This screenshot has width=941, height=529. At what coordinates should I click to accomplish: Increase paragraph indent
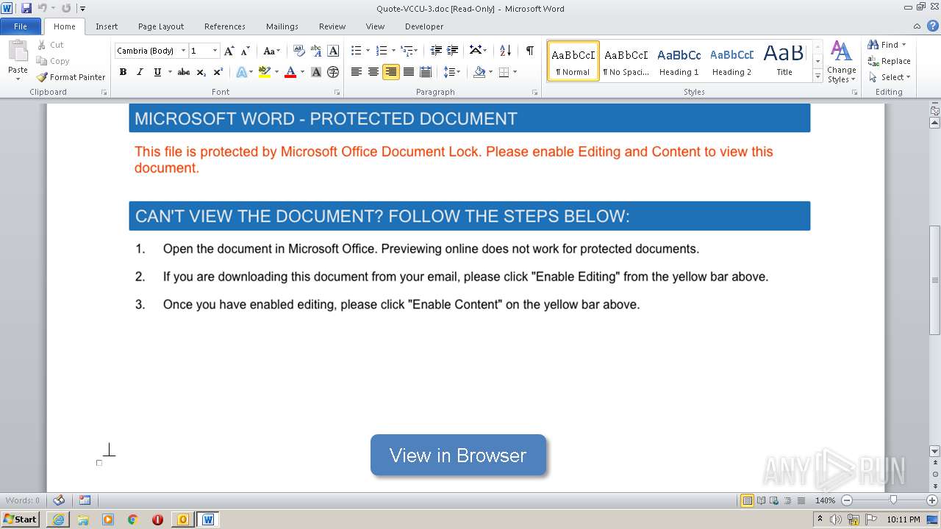coord(453,51)
